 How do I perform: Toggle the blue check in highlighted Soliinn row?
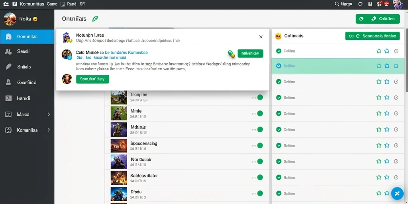coord(279,66)
